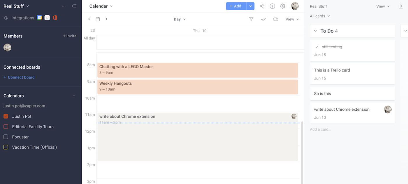Select the justin.pot@zapier.com account text
The image size is (408, 184).
24,106
